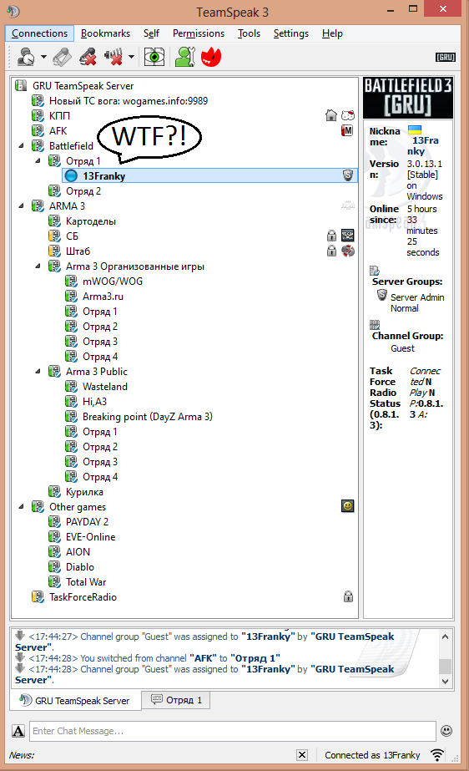
Task: Click the AION channel icon
Action: coord(54,551)
